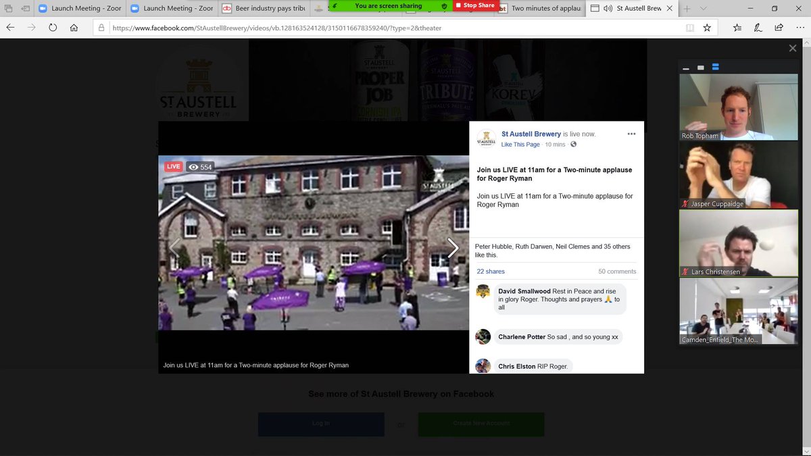Click Lars Christensen's muted microphone icon
The width and height of the screenshot is (811, 456).
[687, 272]
